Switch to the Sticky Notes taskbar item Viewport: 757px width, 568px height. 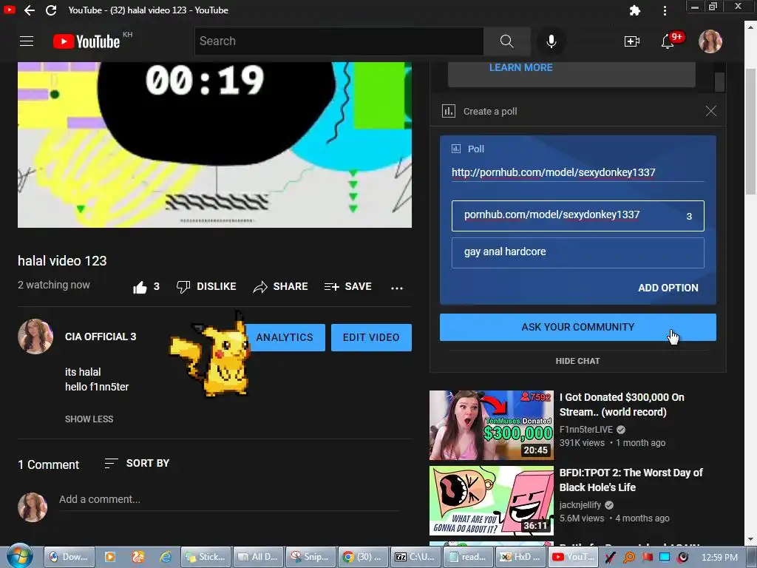click(x=204, y=557)
